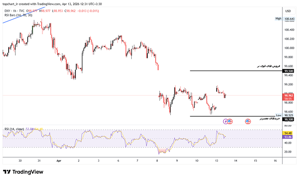Click the date label 16 on time axis

(275, 161)
